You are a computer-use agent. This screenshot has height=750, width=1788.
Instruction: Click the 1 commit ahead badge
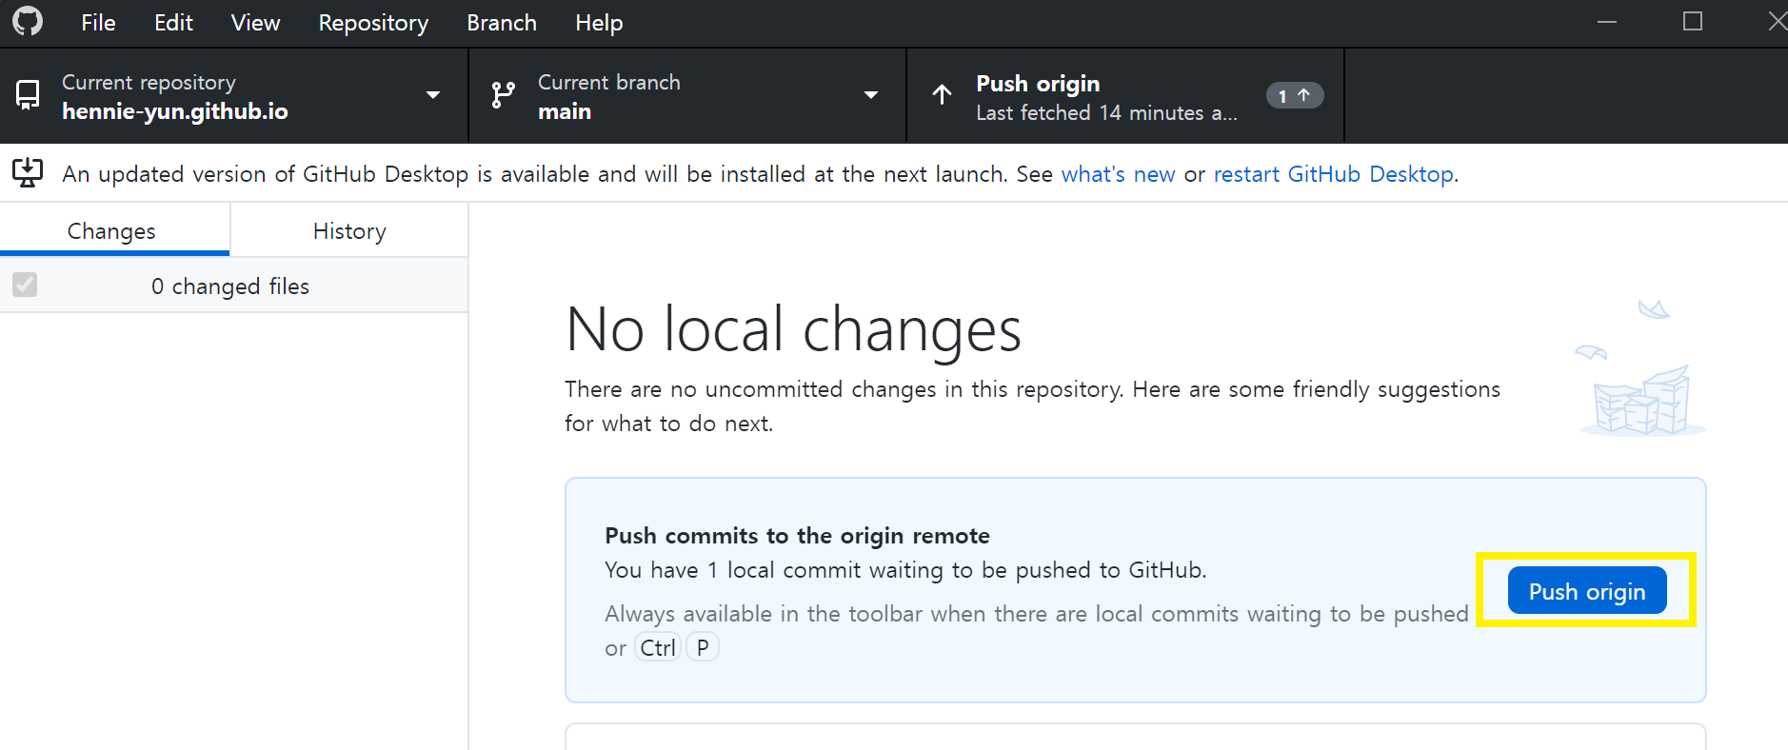click(1294, 95)
